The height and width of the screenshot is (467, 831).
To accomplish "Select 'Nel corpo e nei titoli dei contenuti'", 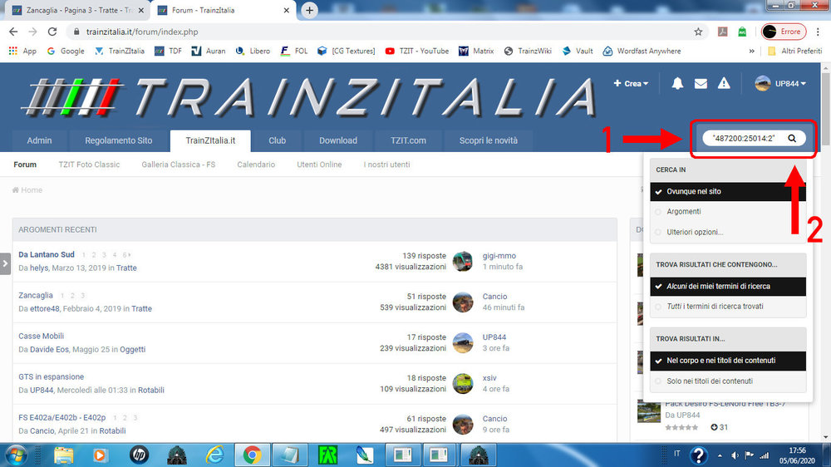I will coord(728,361).
